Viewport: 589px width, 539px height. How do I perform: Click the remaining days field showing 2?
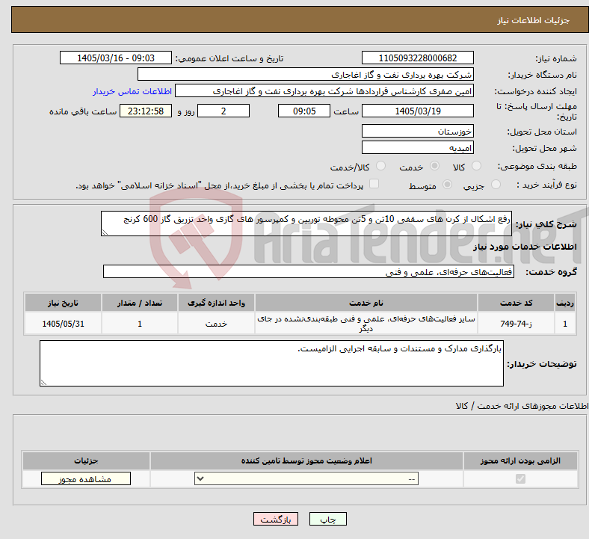pyautogui.click(x=223, y=111)
